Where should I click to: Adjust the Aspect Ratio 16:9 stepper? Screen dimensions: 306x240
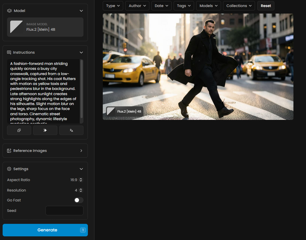tap(81, 180)
